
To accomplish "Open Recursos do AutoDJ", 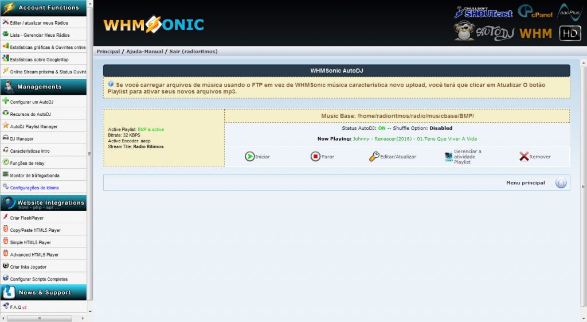I will [x=30, y=114].
